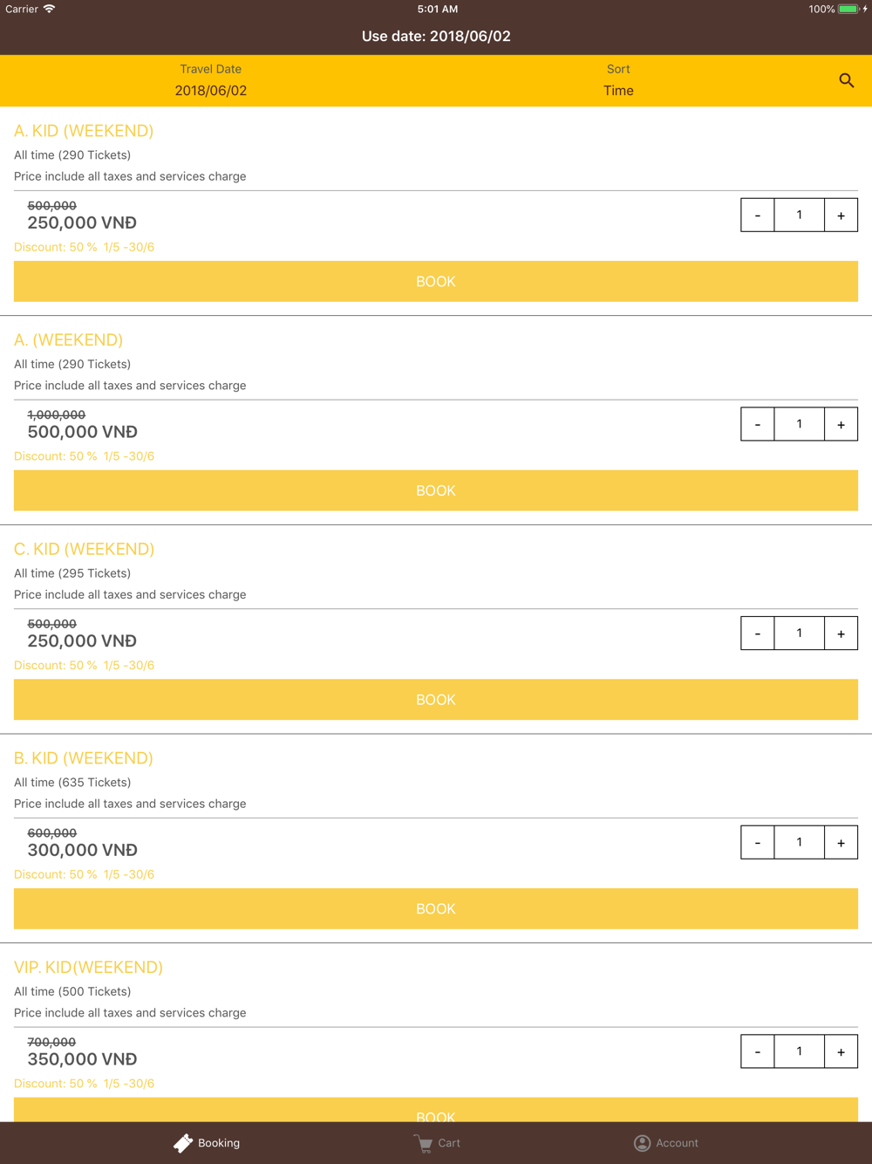Select quantity field of A. (WEEKEND)

pos(799,425)
